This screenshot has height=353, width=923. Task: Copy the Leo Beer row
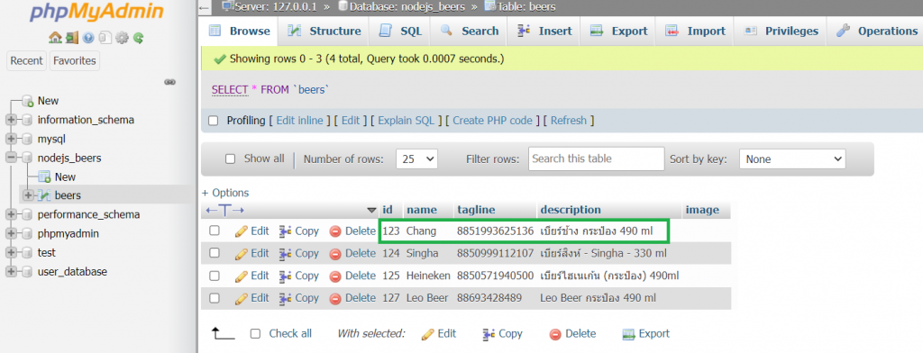pos(299,298)
